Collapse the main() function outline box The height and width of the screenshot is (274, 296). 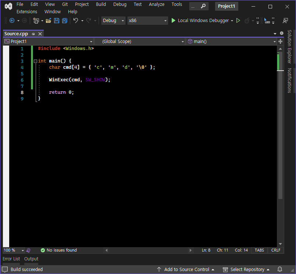pos(35,61)
